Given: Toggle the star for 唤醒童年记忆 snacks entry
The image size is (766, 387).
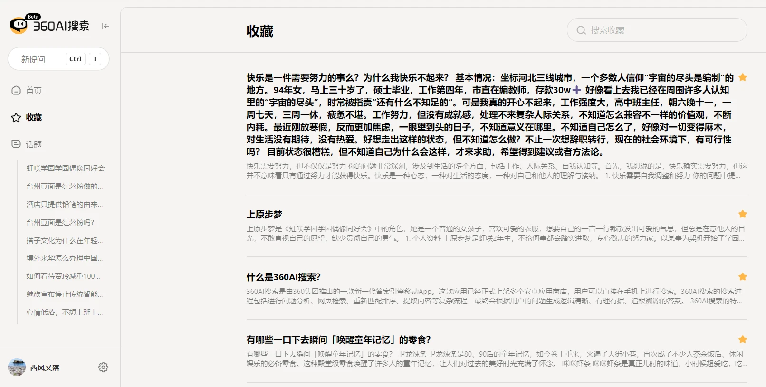Looking at the screenshot, I should point(743,340).
